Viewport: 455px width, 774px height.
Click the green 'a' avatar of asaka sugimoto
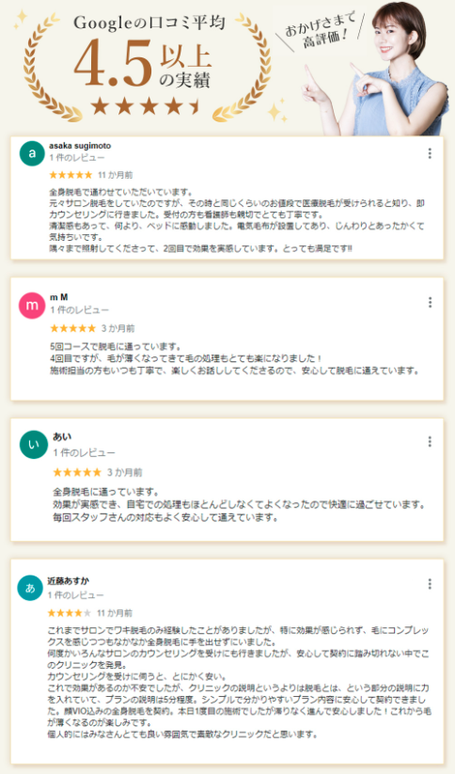tap(32, 153)
